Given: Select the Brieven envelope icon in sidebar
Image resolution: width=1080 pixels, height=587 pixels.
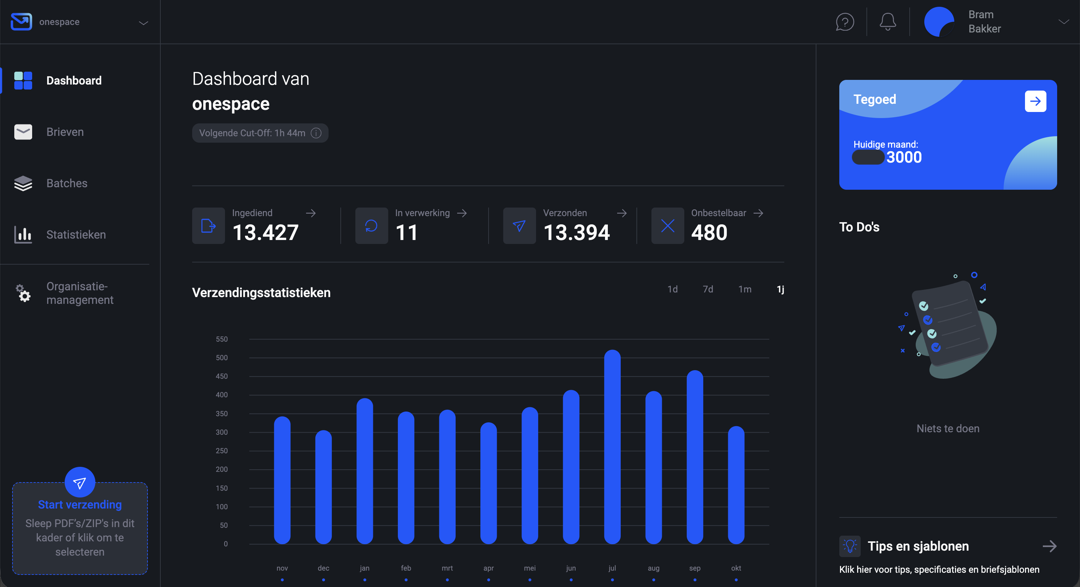Looking at the screenshot, I should click(23, 132).
